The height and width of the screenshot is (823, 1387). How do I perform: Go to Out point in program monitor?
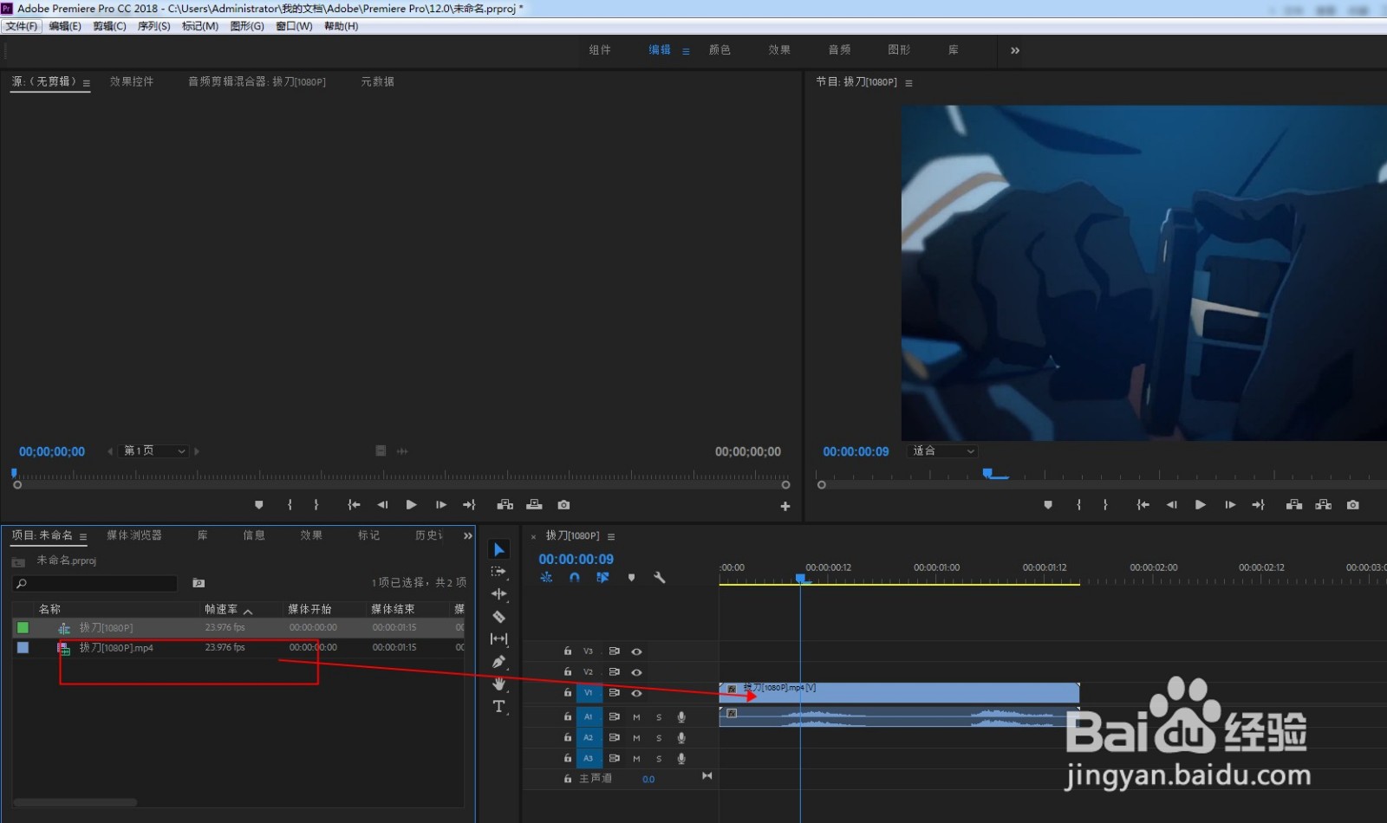1259,505
